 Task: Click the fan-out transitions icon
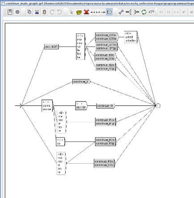click(129, 12)
